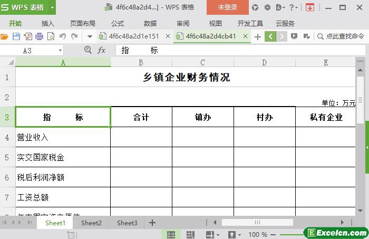Click the horizontal scrollbar thumb
The image size is (369, 239).
pyautogui.click(x=257, y=223)
